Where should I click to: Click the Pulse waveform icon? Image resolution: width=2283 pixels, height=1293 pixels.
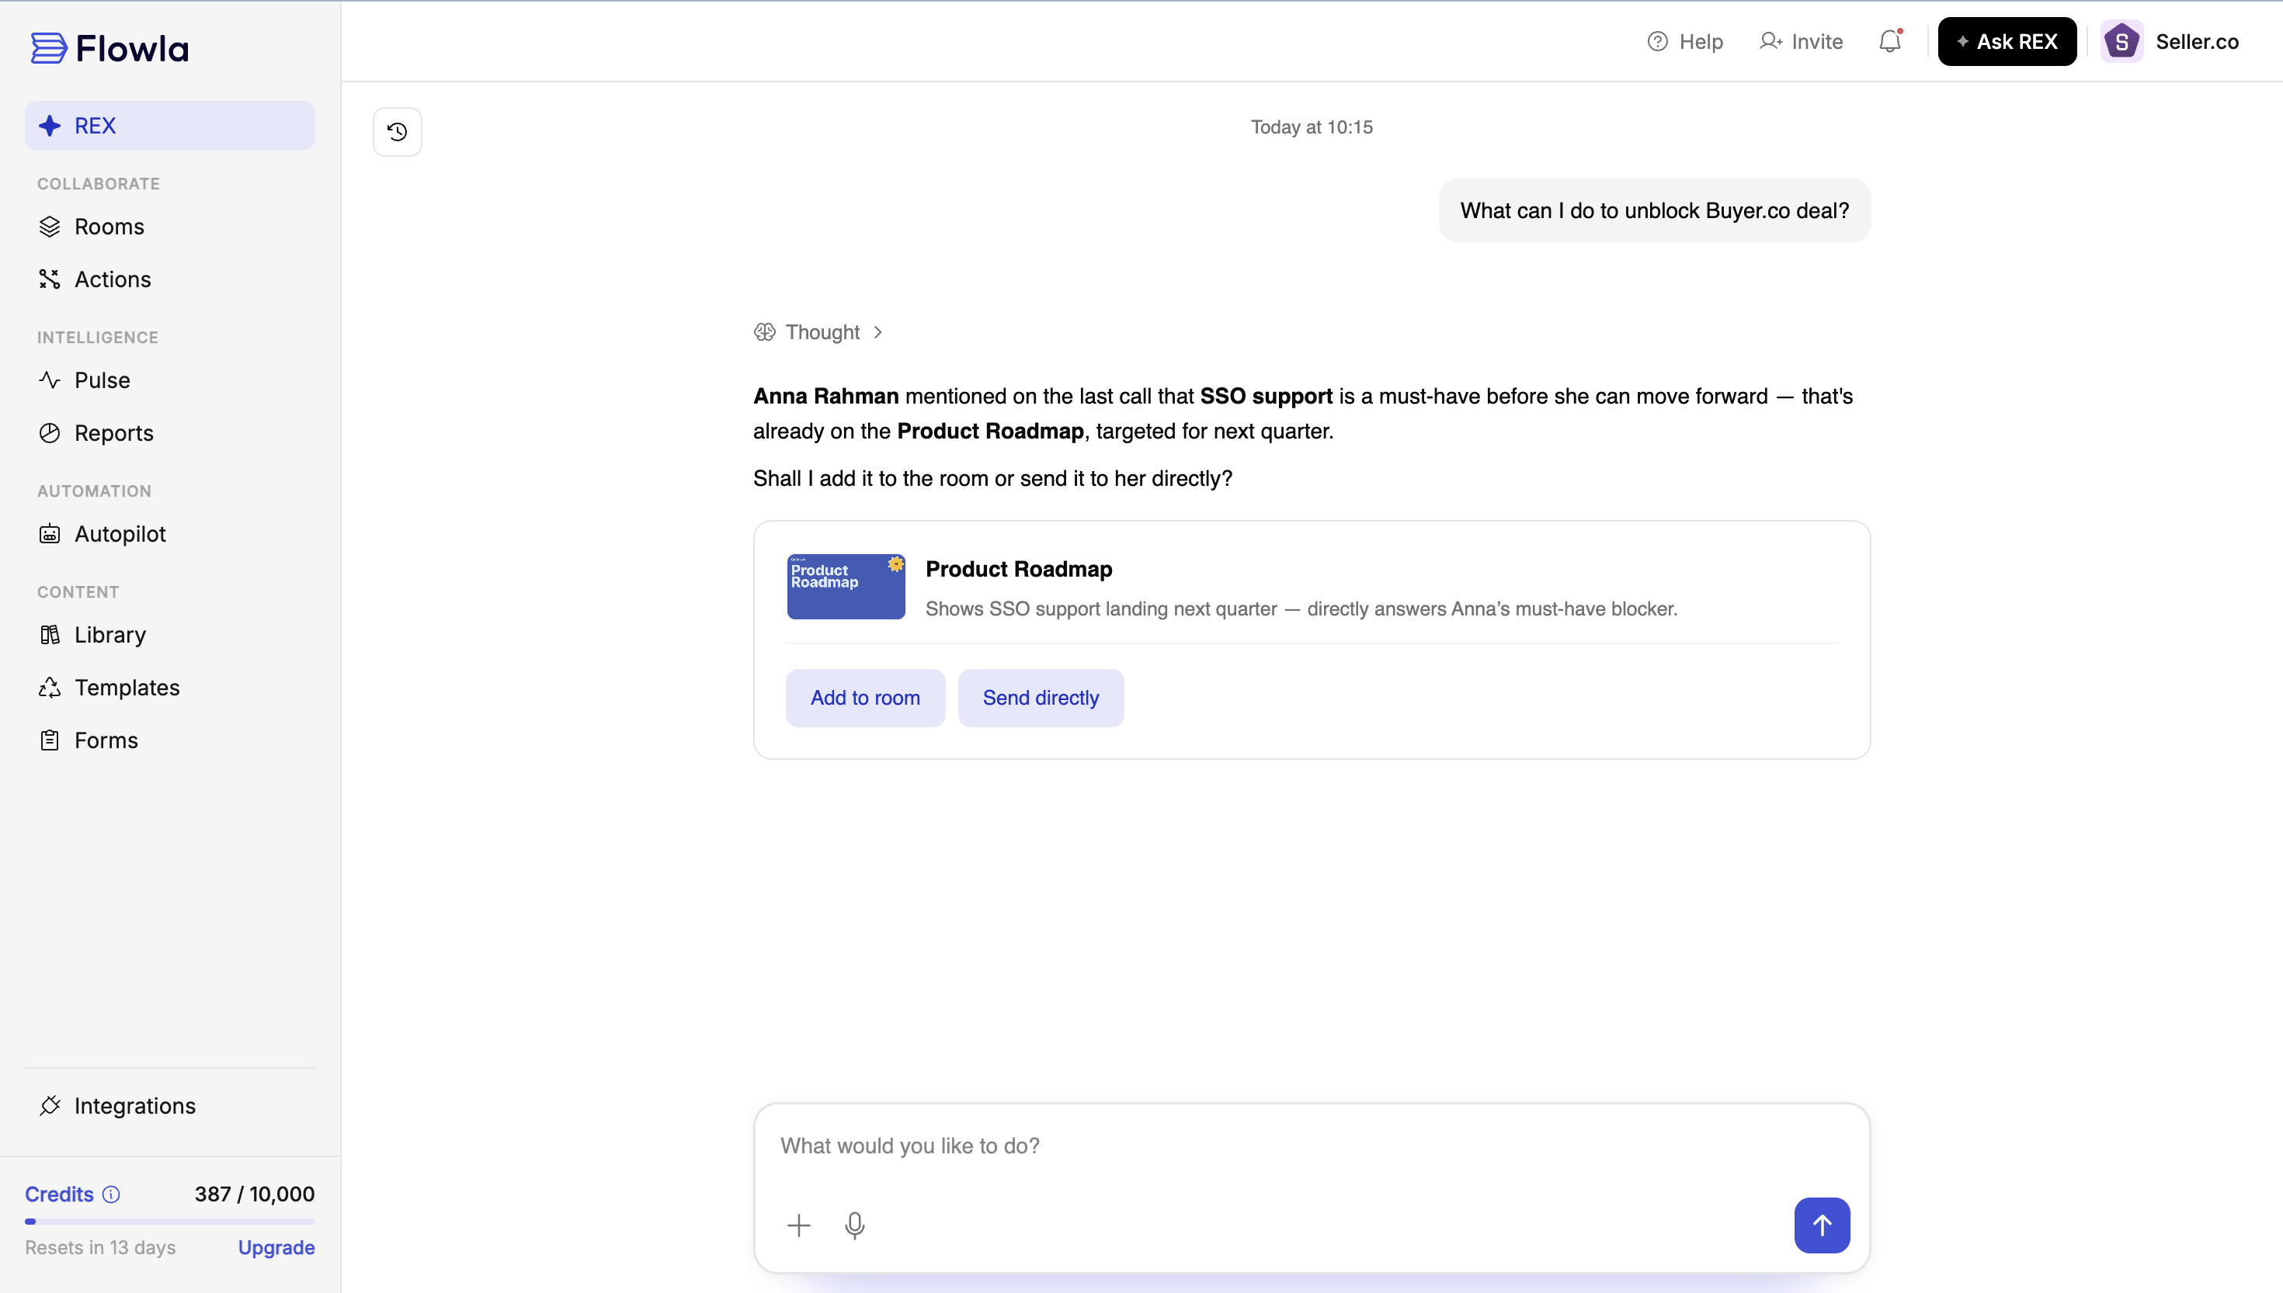pos(50,380)
